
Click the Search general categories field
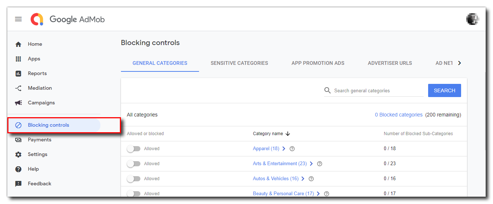click(x=378, y=90)
